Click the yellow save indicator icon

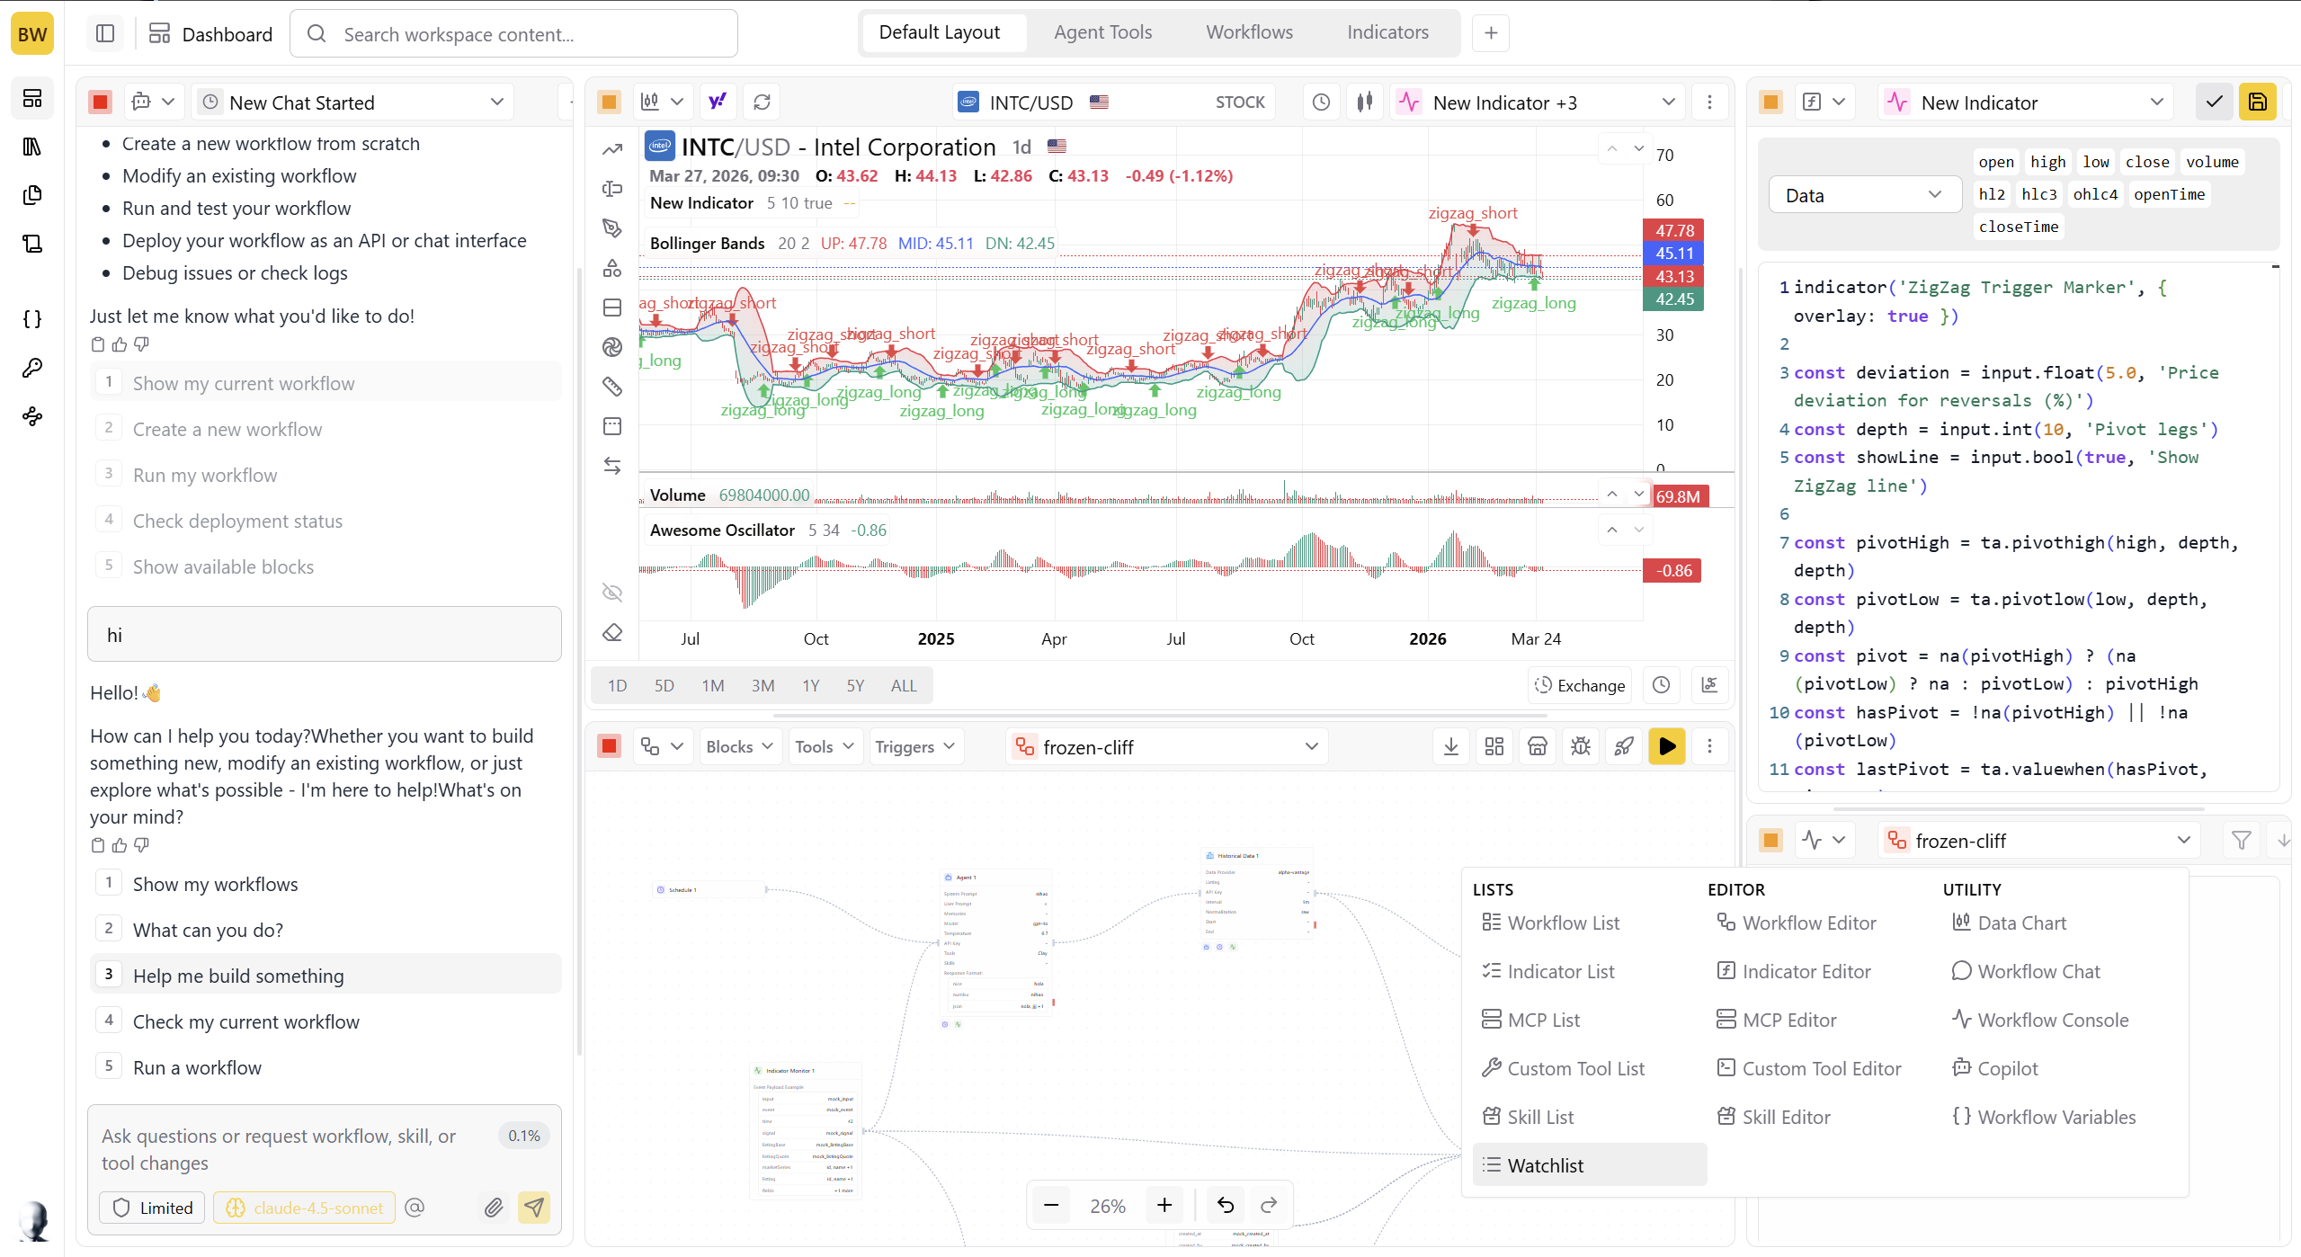pos(2258,102)
